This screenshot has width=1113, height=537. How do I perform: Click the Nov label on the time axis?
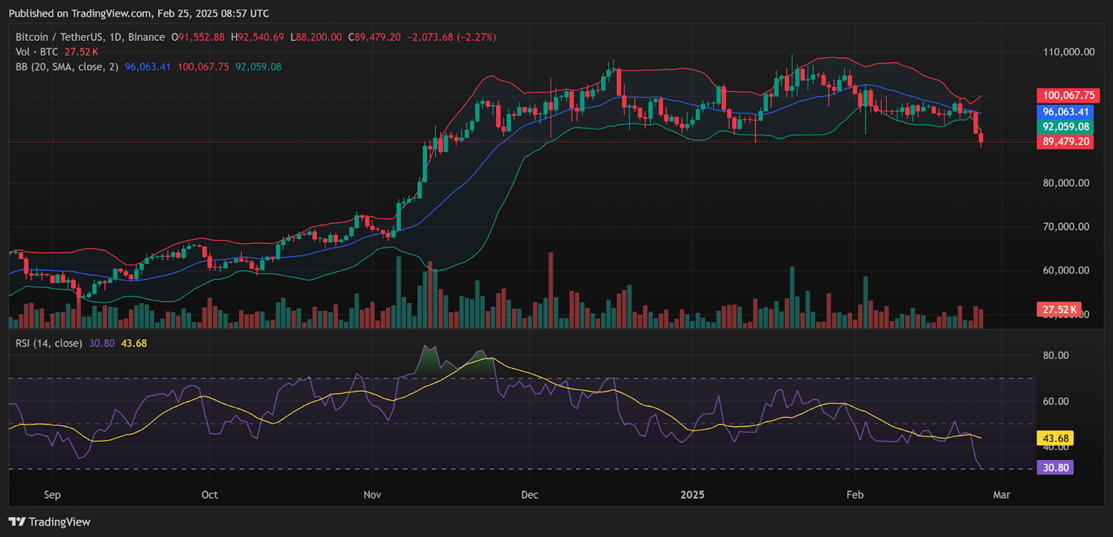[x=372, y=495]
